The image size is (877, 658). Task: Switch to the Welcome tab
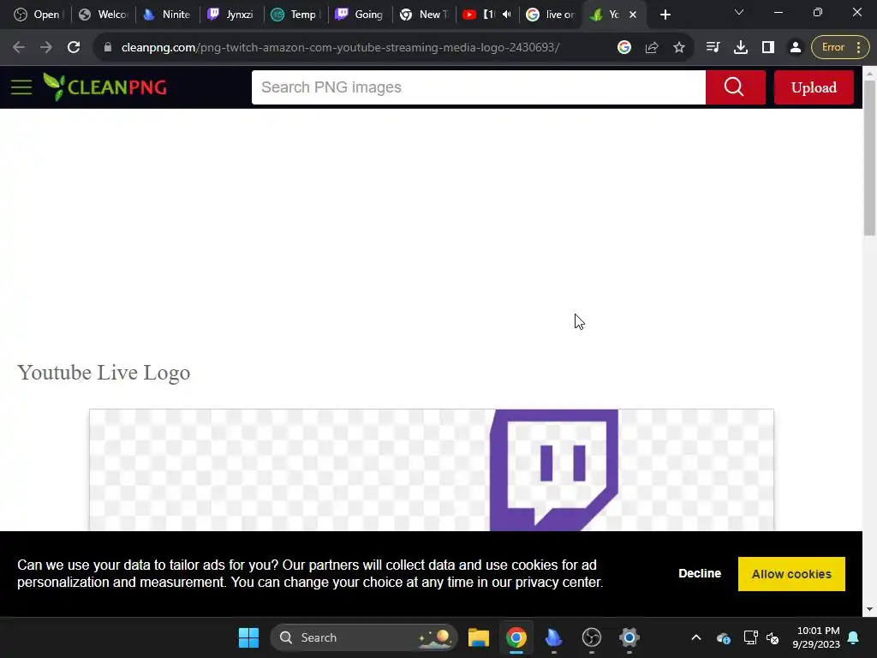click(104, 15)
